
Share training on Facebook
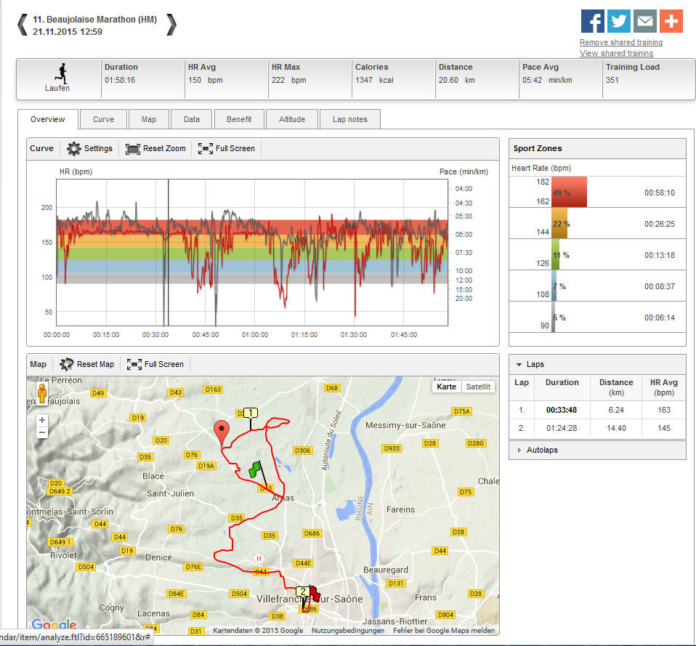pos(593,21)
